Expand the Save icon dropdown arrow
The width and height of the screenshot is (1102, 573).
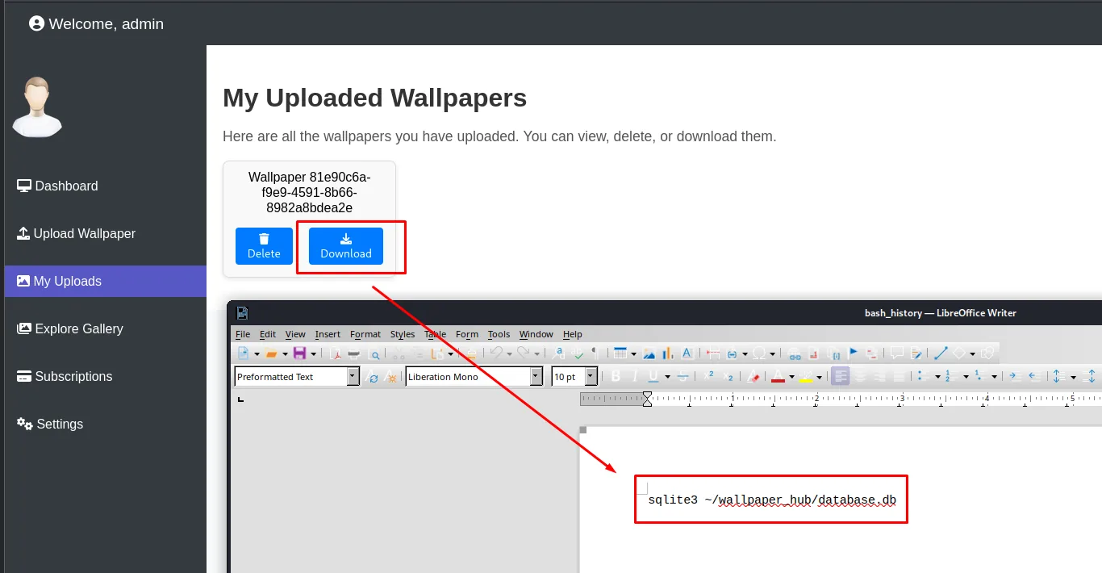tap(313, 354)
